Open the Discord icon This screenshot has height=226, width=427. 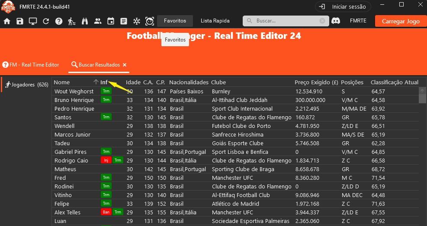336,21
